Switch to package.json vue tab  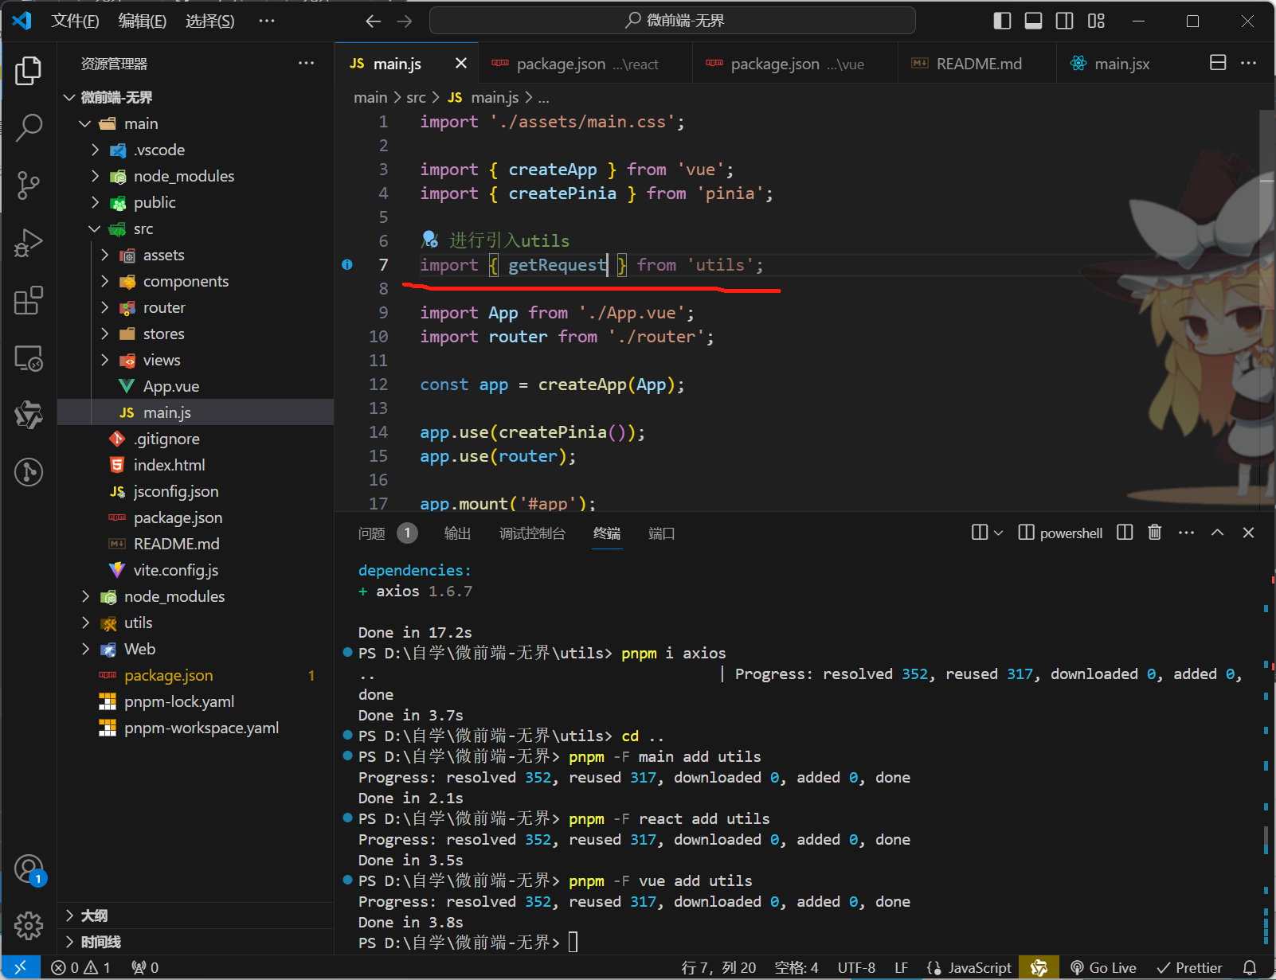(796, 64)
